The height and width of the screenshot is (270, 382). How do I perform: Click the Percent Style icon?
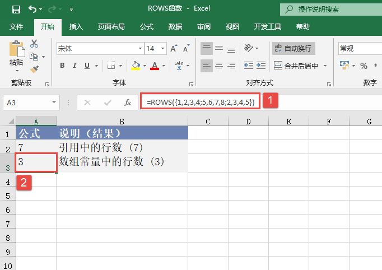click(x=364, y=66)
